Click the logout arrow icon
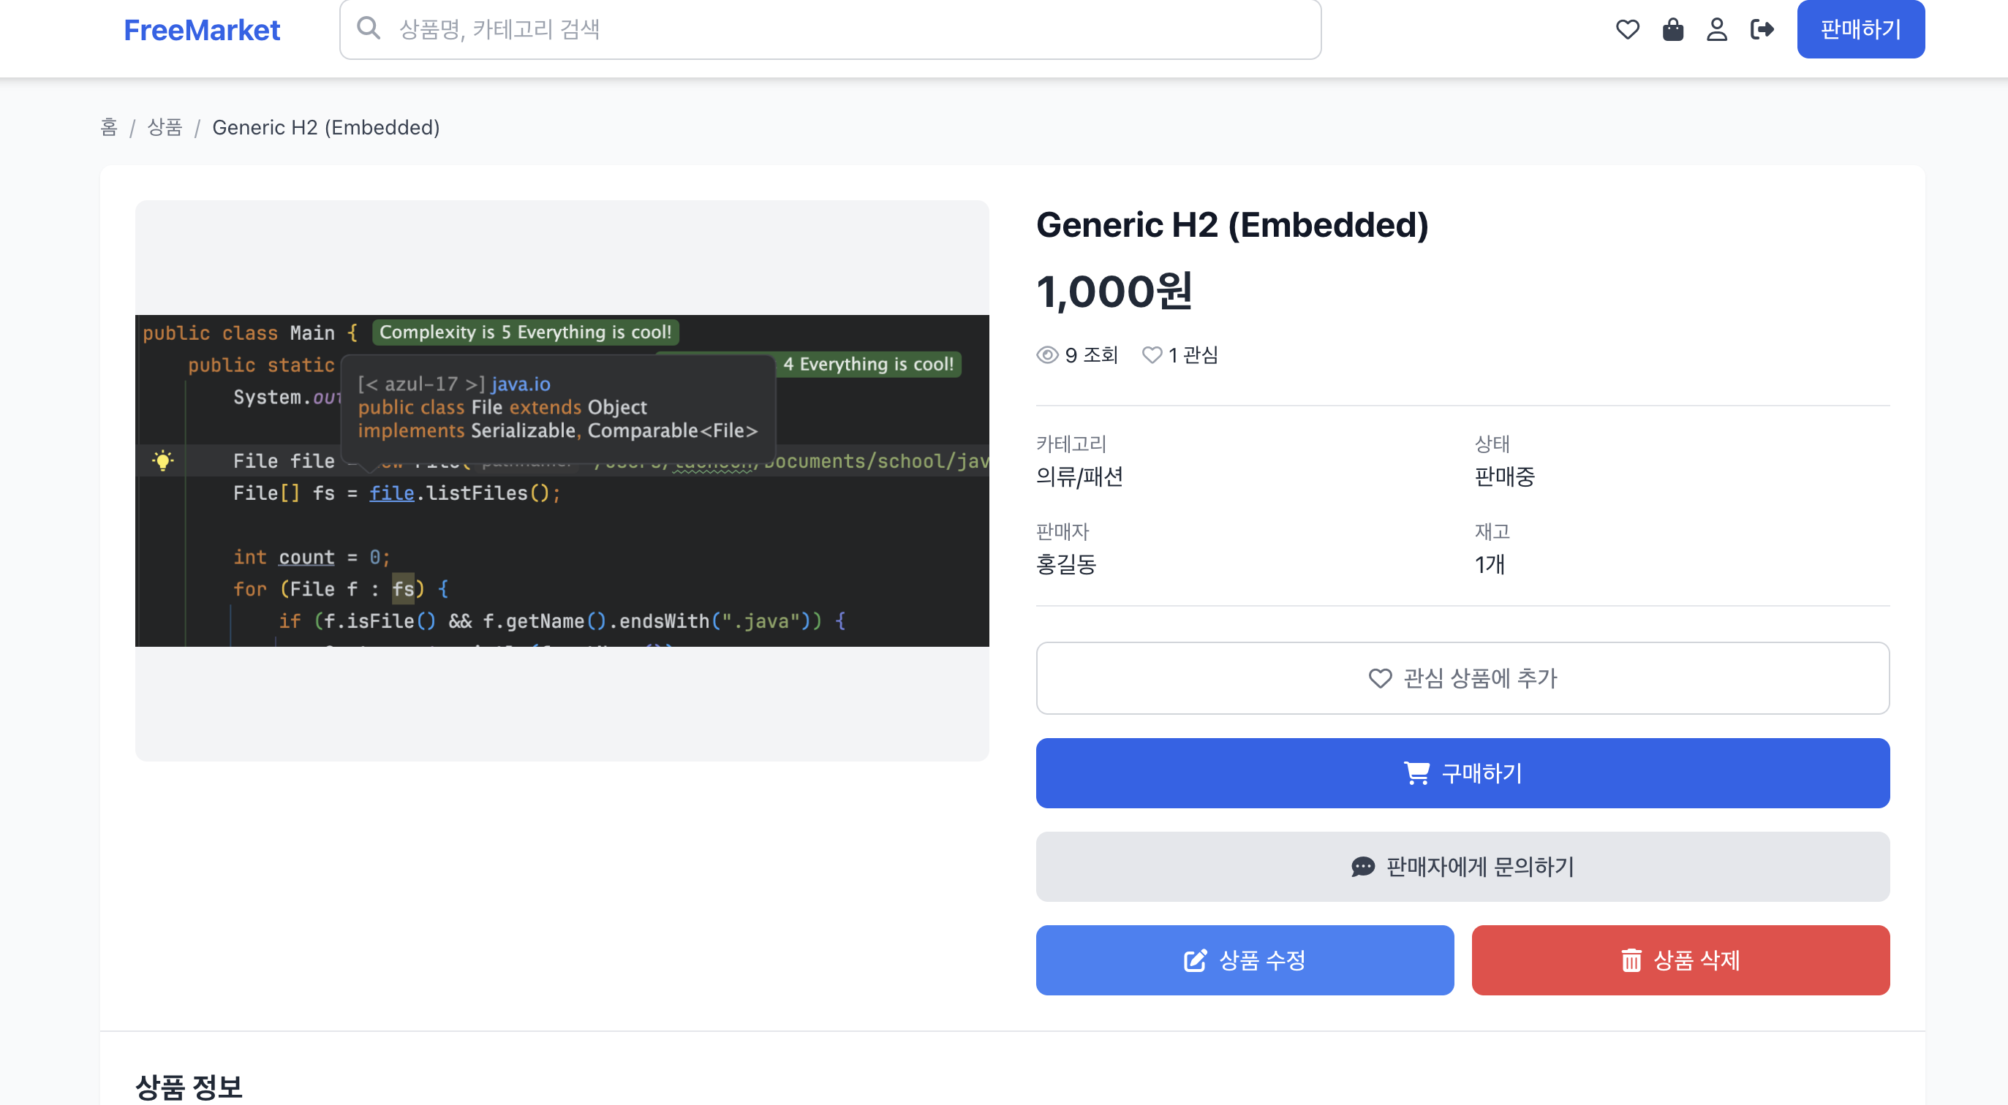 pyautogui.click(x=1762, y=30)
